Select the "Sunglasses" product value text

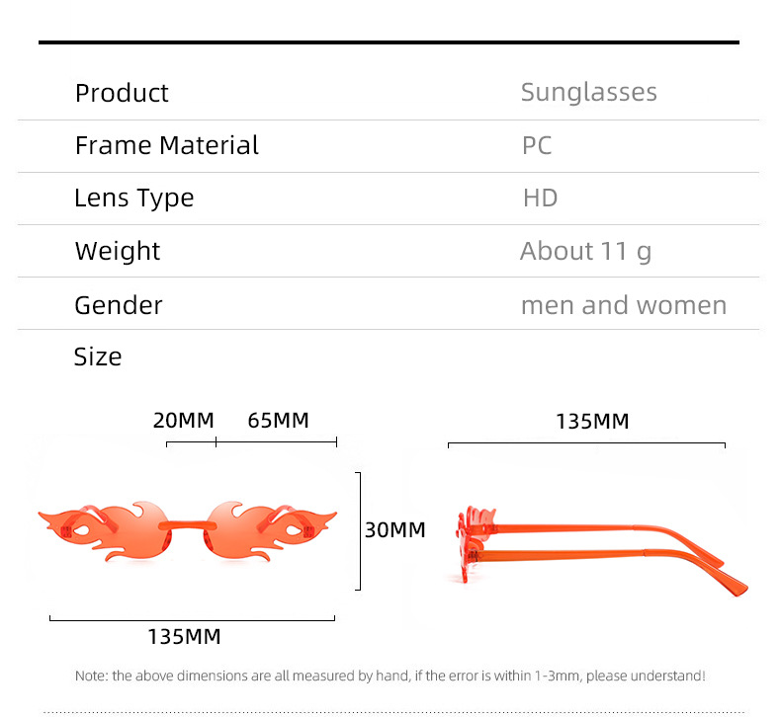point(588,93)
